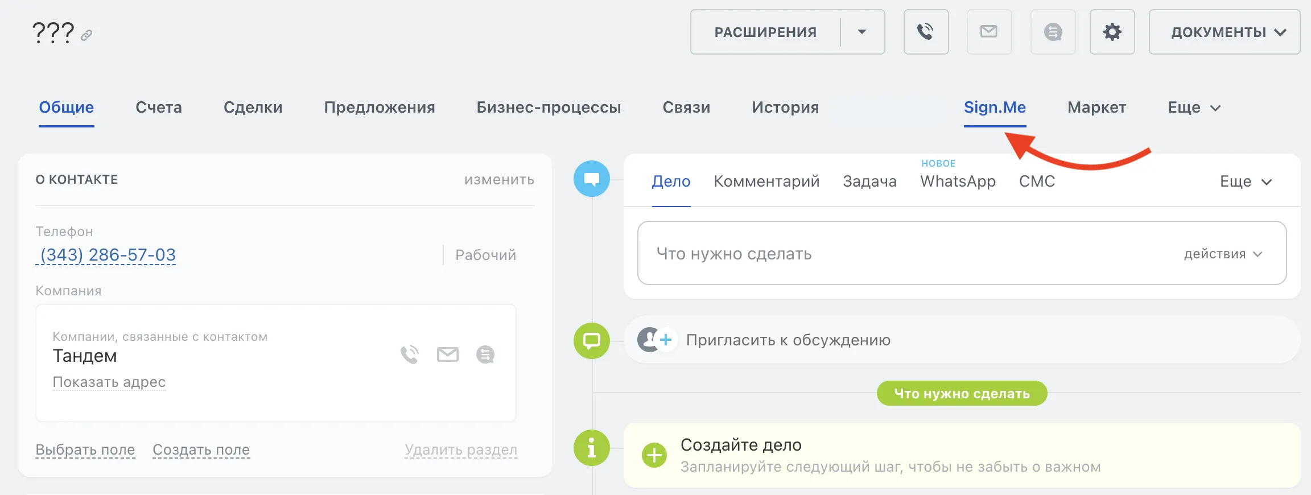Switch to Счета tab
This screenshot has width=1311, height=495.
(159, 108)
